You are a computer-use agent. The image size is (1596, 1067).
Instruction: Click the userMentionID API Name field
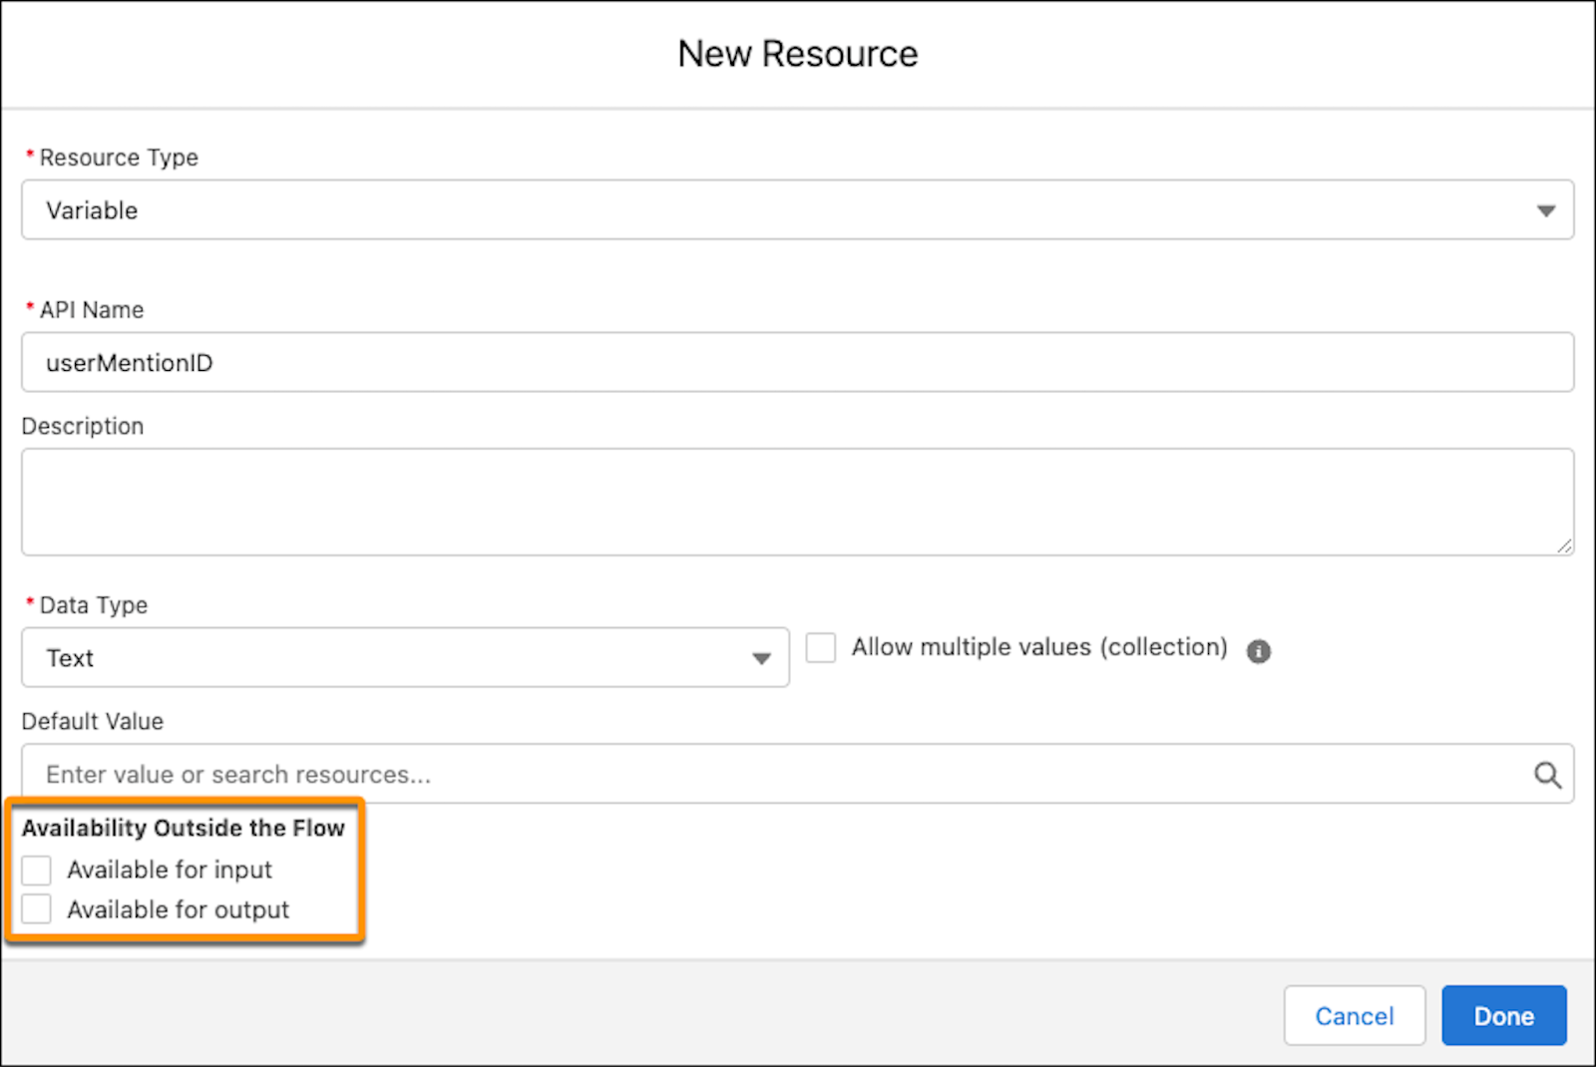tap(798, 362)
